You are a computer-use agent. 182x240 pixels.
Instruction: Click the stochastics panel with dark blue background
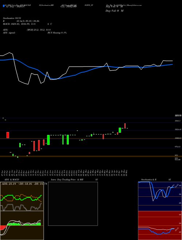tap(160, 196)
